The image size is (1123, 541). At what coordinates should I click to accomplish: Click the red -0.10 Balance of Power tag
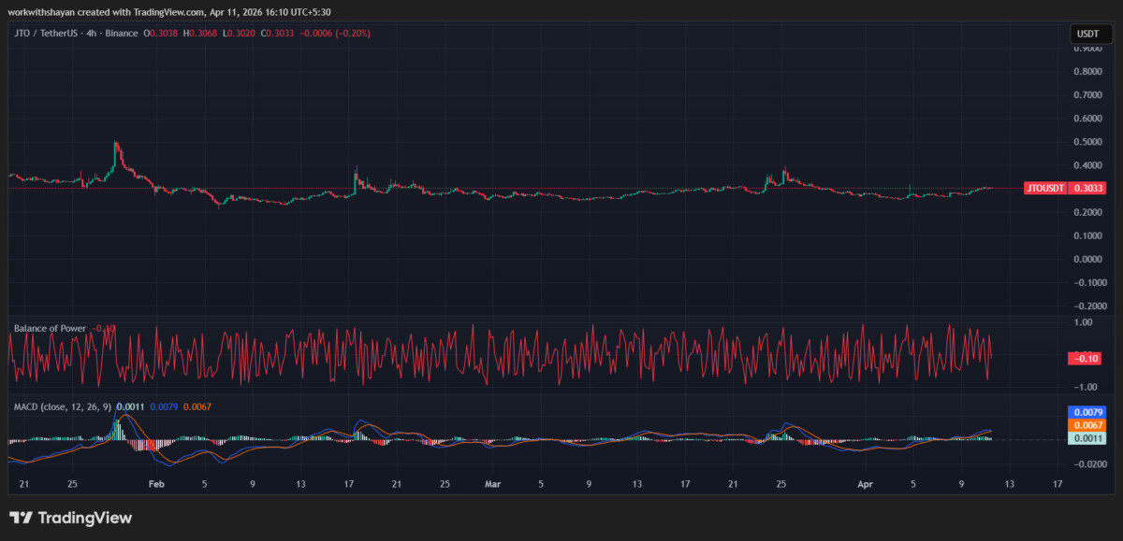click(1086, 359)
